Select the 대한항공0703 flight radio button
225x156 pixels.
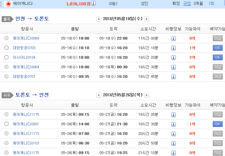(x=7, y=47)
